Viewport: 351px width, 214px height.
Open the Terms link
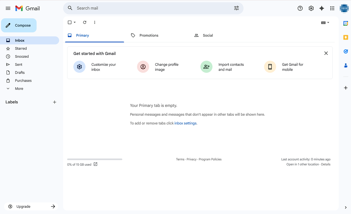click(x=180, y=159)
